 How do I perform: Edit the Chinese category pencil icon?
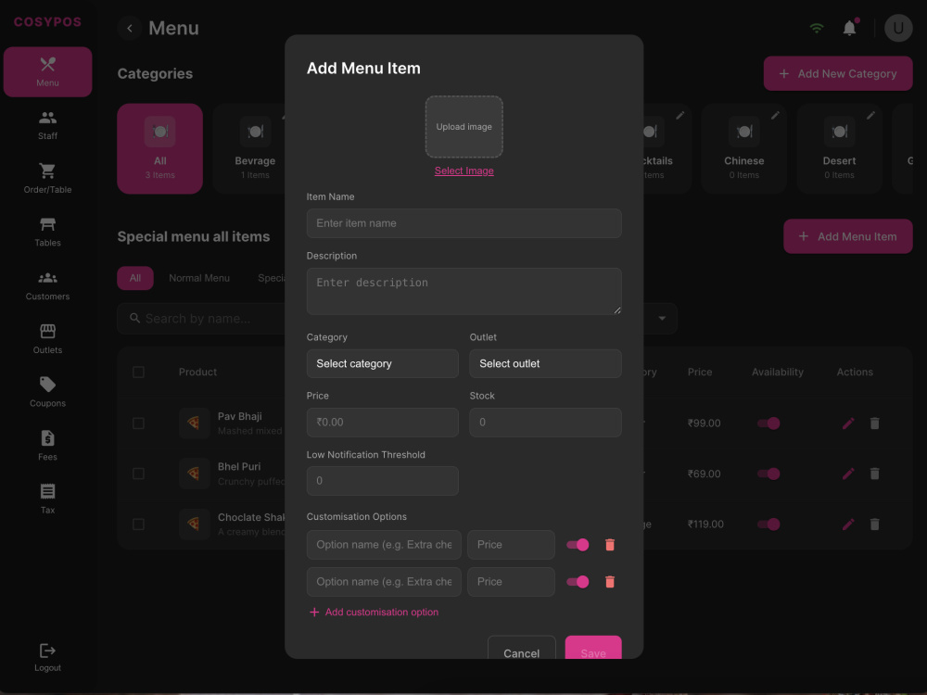point(775,115)
